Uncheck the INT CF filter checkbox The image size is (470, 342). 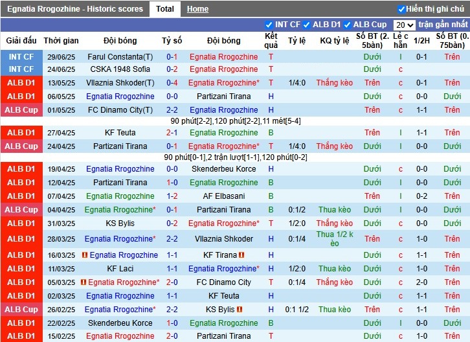point(269,25)
